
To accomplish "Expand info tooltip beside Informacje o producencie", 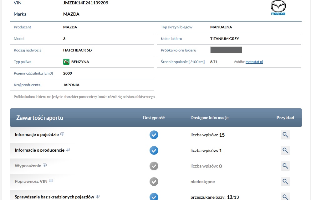I will click(68, 150).
